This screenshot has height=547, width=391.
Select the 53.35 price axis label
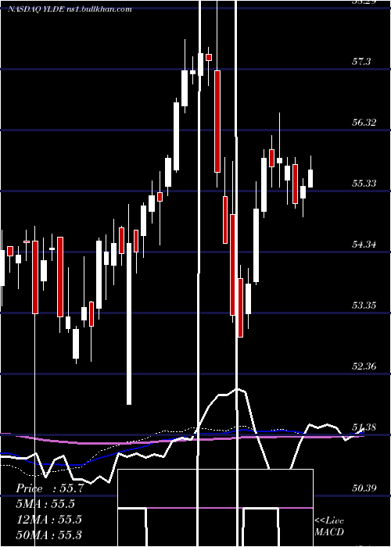364,306
